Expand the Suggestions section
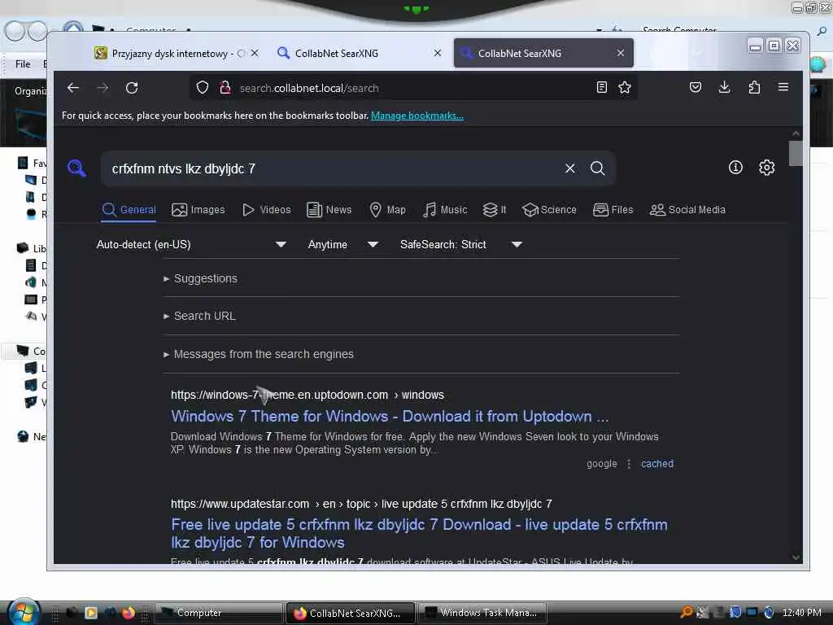The image size is (833, 625). (201, 278)
